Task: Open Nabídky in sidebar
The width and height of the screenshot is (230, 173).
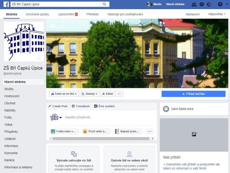Action: point(10,110)
